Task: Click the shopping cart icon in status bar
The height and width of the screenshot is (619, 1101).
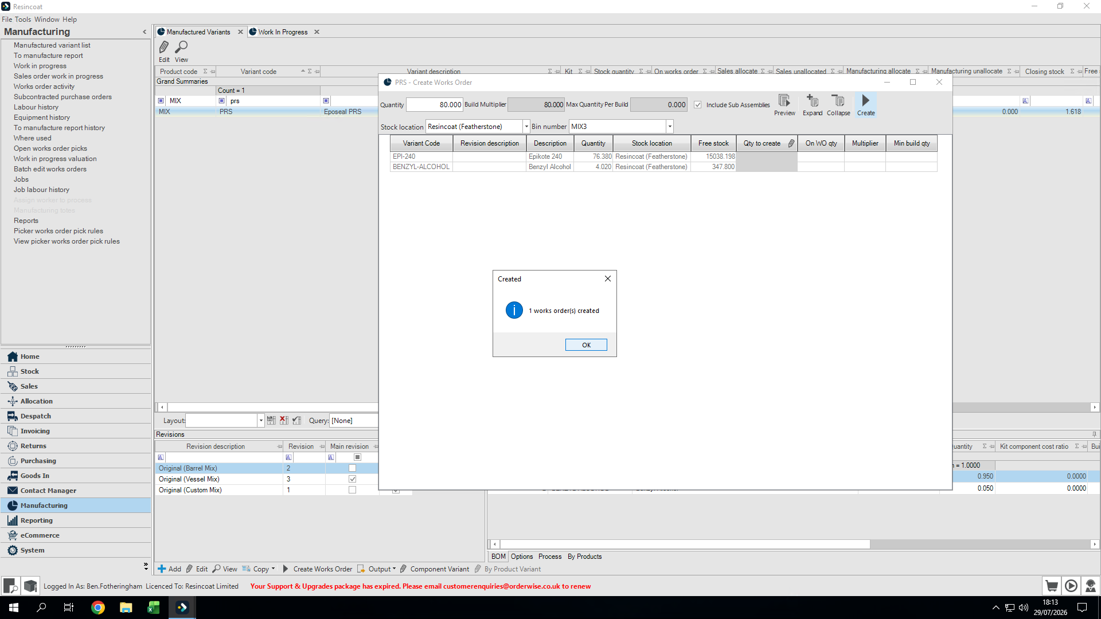Action: pos(1051,586)
